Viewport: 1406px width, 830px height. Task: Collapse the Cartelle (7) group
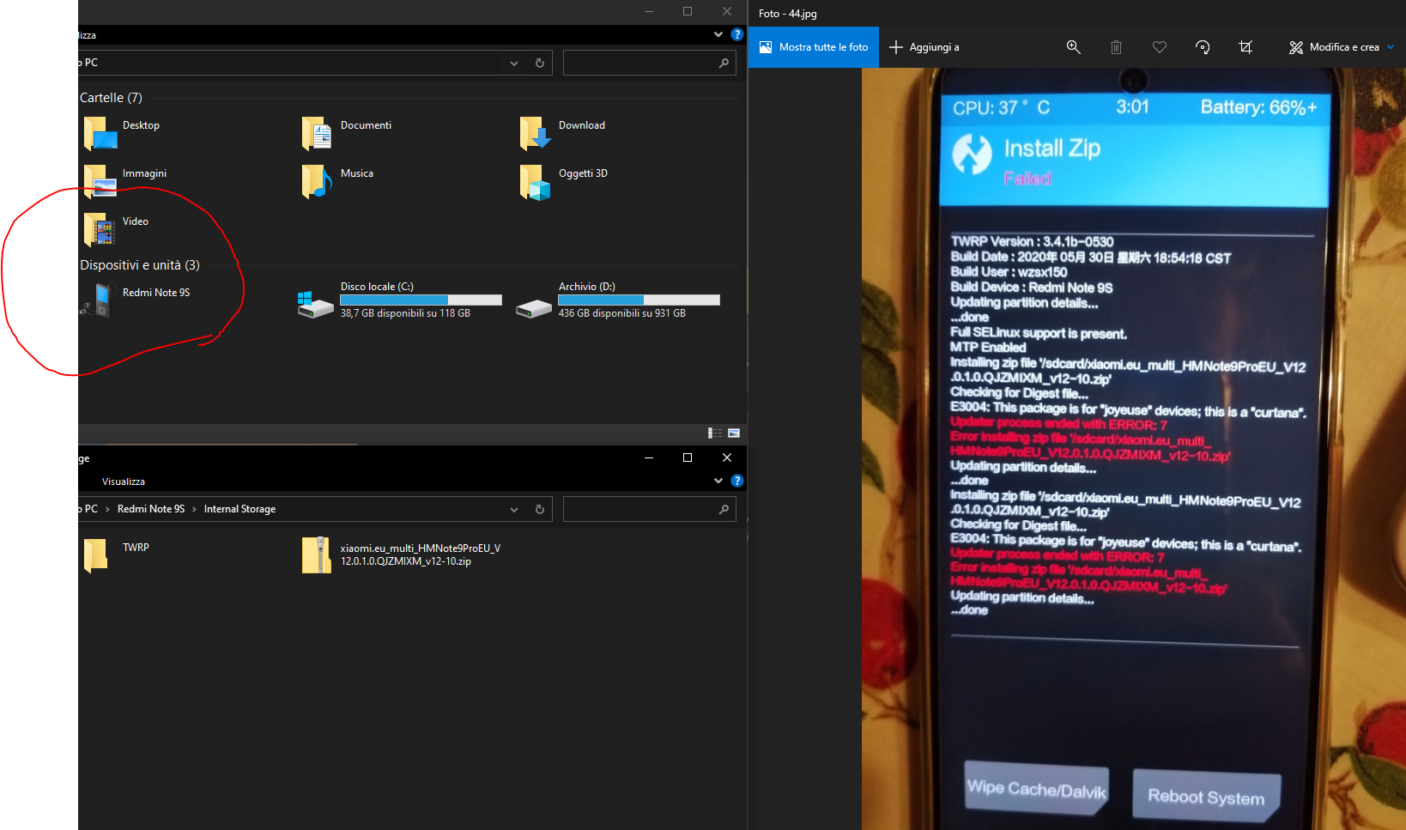coord(111,98)
